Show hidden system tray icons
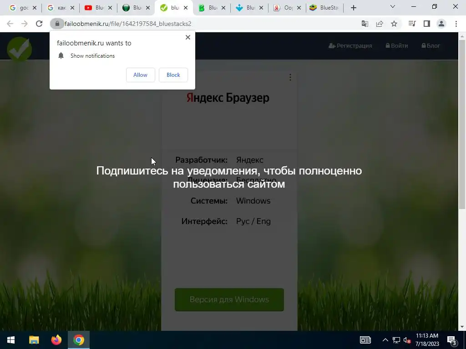This screenshot has height=349, width=466. [385, 340]
